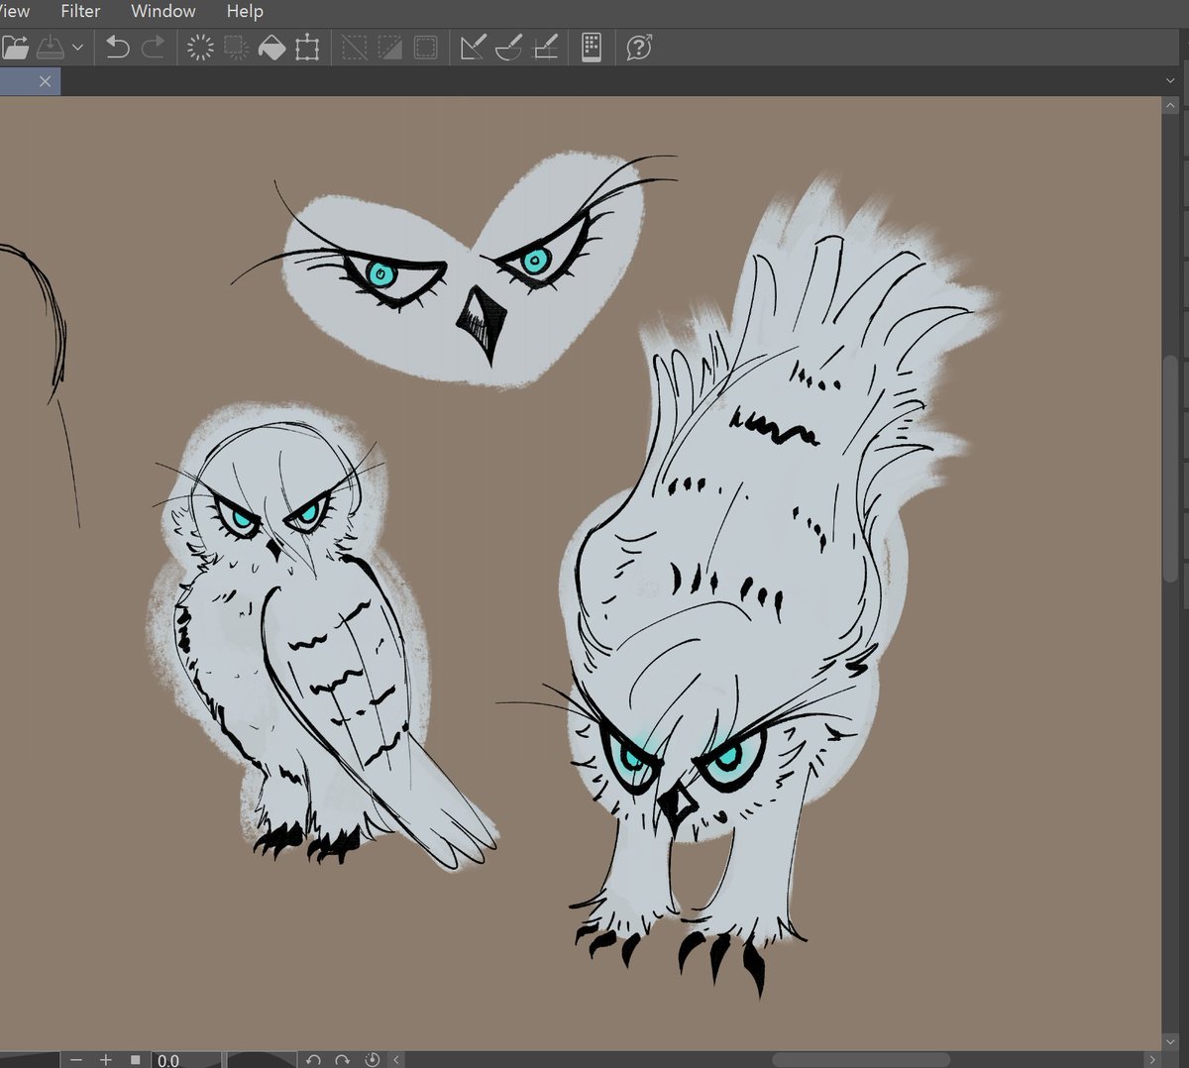Select the Fill bucket icon

(x=271, y=47)
